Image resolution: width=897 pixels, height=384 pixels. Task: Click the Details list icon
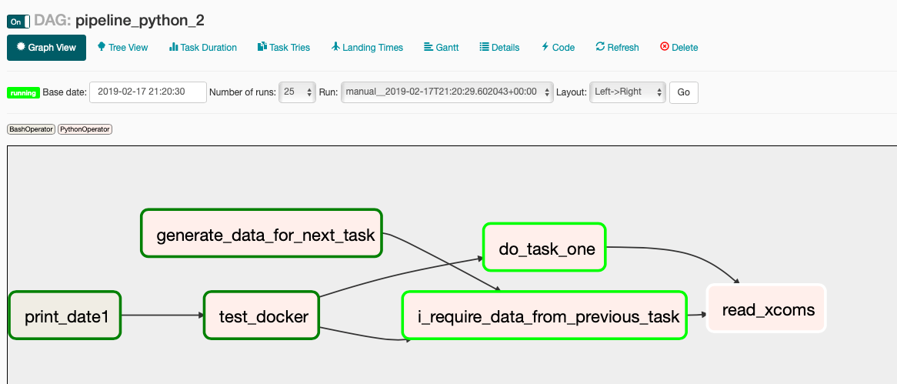point(484,47)
